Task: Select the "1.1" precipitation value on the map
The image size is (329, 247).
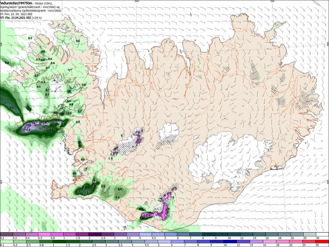Action: [69, 101]
